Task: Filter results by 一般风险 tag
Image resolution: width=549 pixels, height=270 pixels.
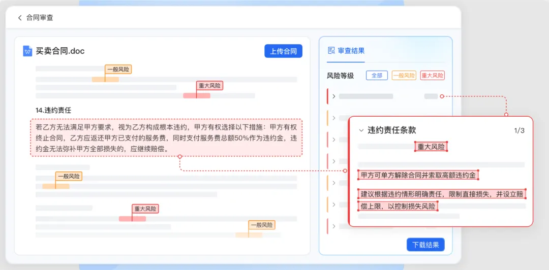Action: pyautogui.click(x=404, y=75)
